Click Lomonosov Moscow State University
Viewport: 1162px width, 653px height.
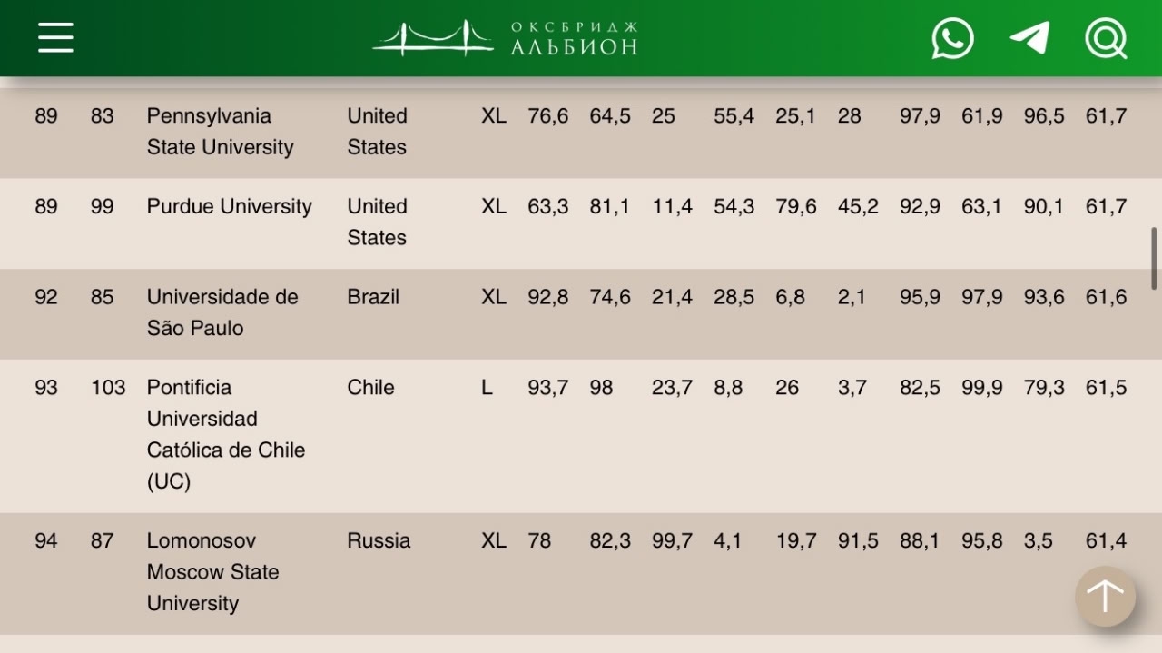pyautogui.click(x=213, y=572)
